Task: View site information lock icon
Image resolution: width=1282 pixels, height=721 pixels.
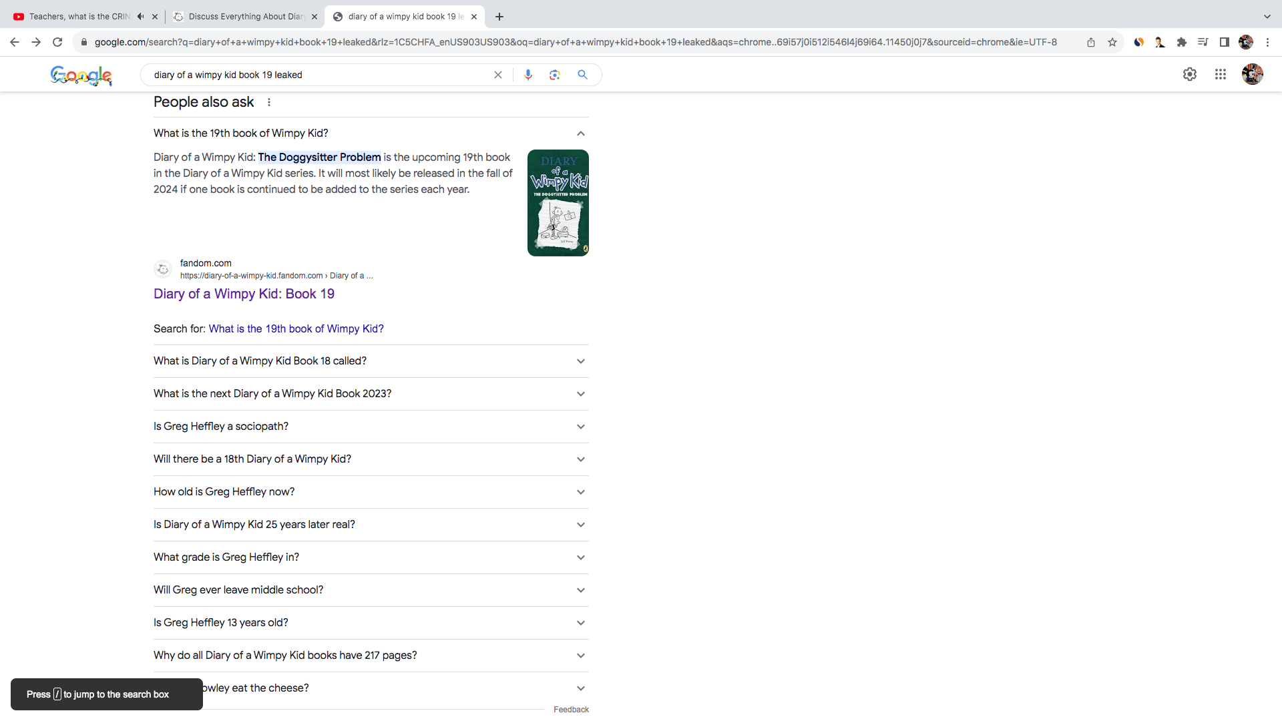Action: 84,42
